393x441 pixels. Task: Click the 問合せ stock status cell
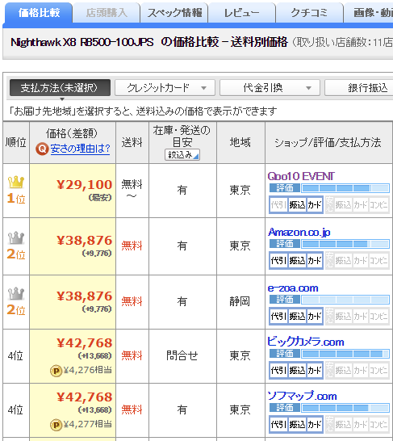click(182, 355)
